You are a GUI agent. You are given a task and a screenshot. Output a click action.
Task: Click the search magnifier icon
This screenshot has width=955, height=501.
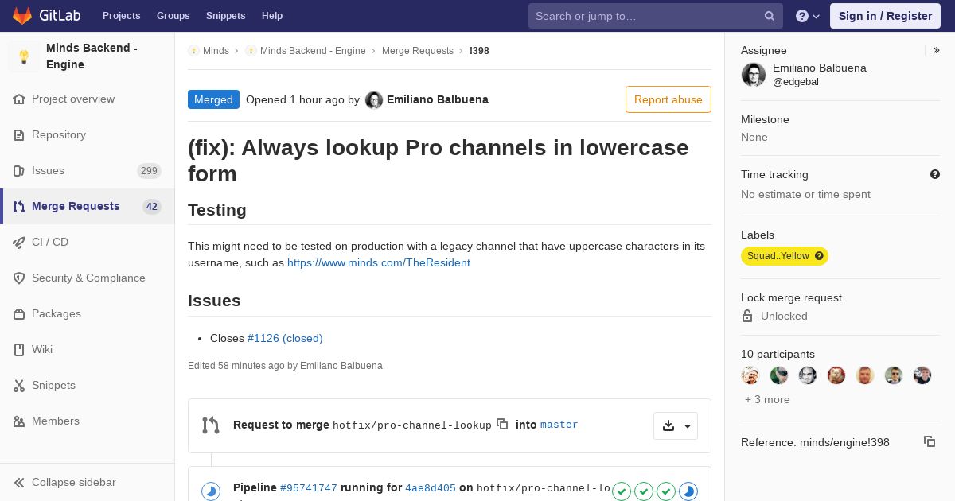coord(770,16)
